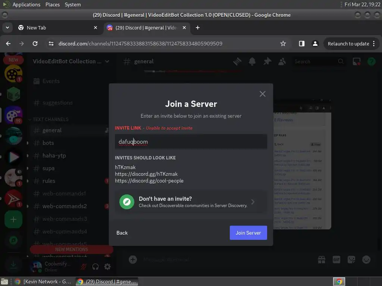The height and width of the screenshot is (286, 382).
Task: Close the Discord tab
Action: point(184,28)
